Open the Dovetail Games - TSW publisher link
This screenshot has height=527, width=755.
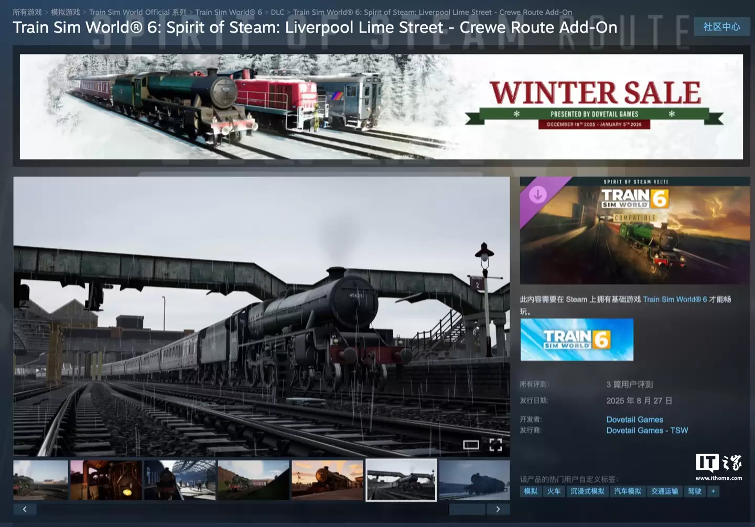(647, 431)
